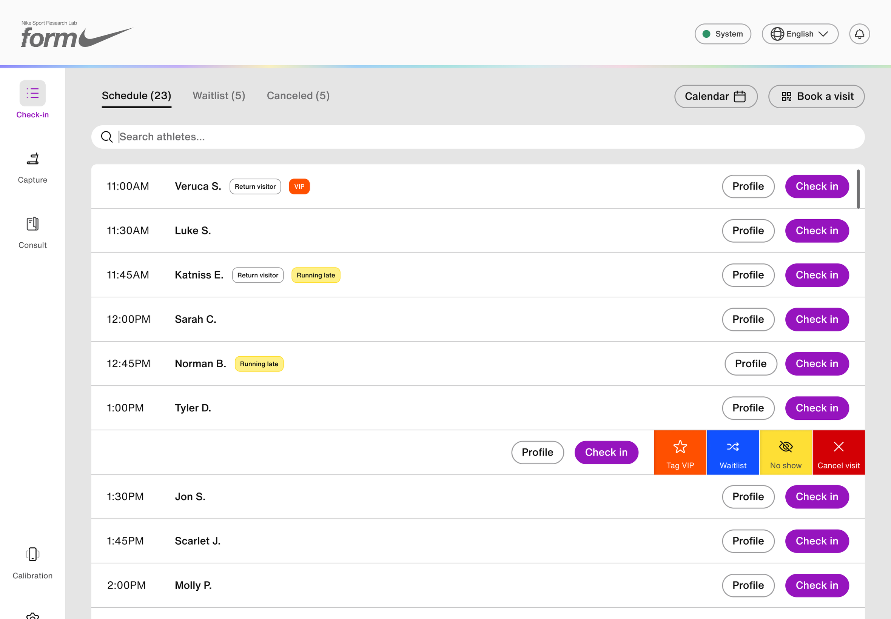
Task: Open the Calibration device icon
Action: click(32, 554)
